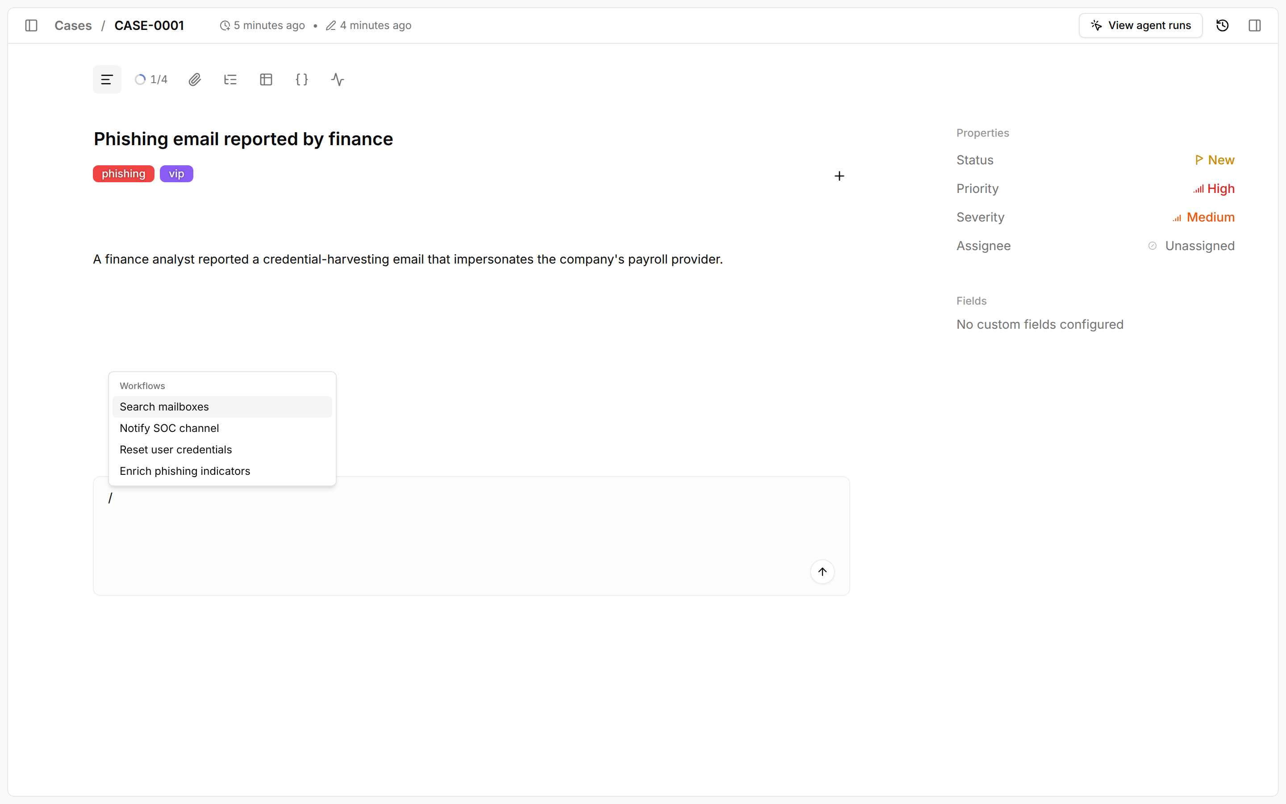The width and height of the screenshot is (1286, 804).
Task: Click the case description paragraph
Action: [408, 260]
